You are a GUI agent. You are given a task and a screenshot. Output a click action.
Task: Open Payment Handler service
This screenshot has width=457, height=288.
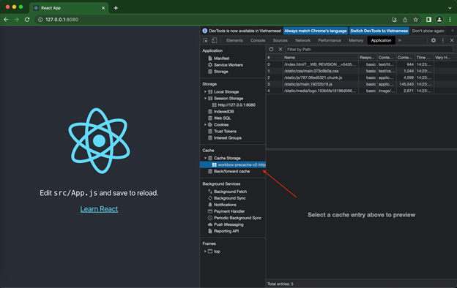[x=229, y=211]
